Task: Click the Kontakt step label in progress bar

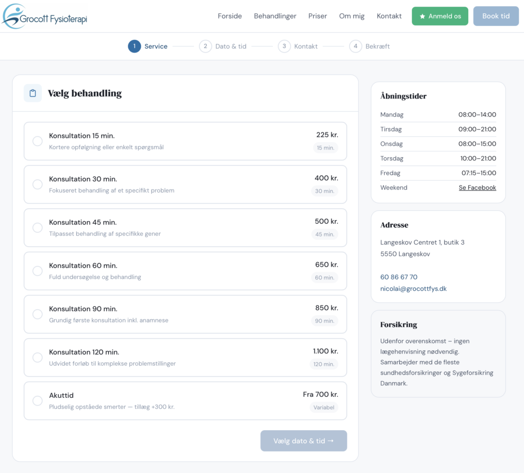Action: pos(306,46)
